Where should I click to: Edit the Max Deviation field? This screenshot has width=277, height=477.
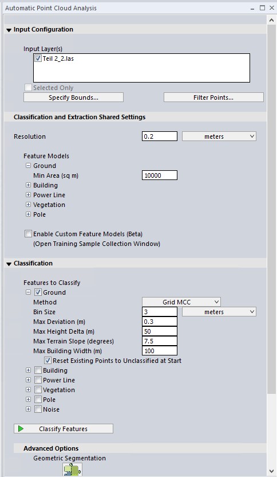click(x=160, y=322)
